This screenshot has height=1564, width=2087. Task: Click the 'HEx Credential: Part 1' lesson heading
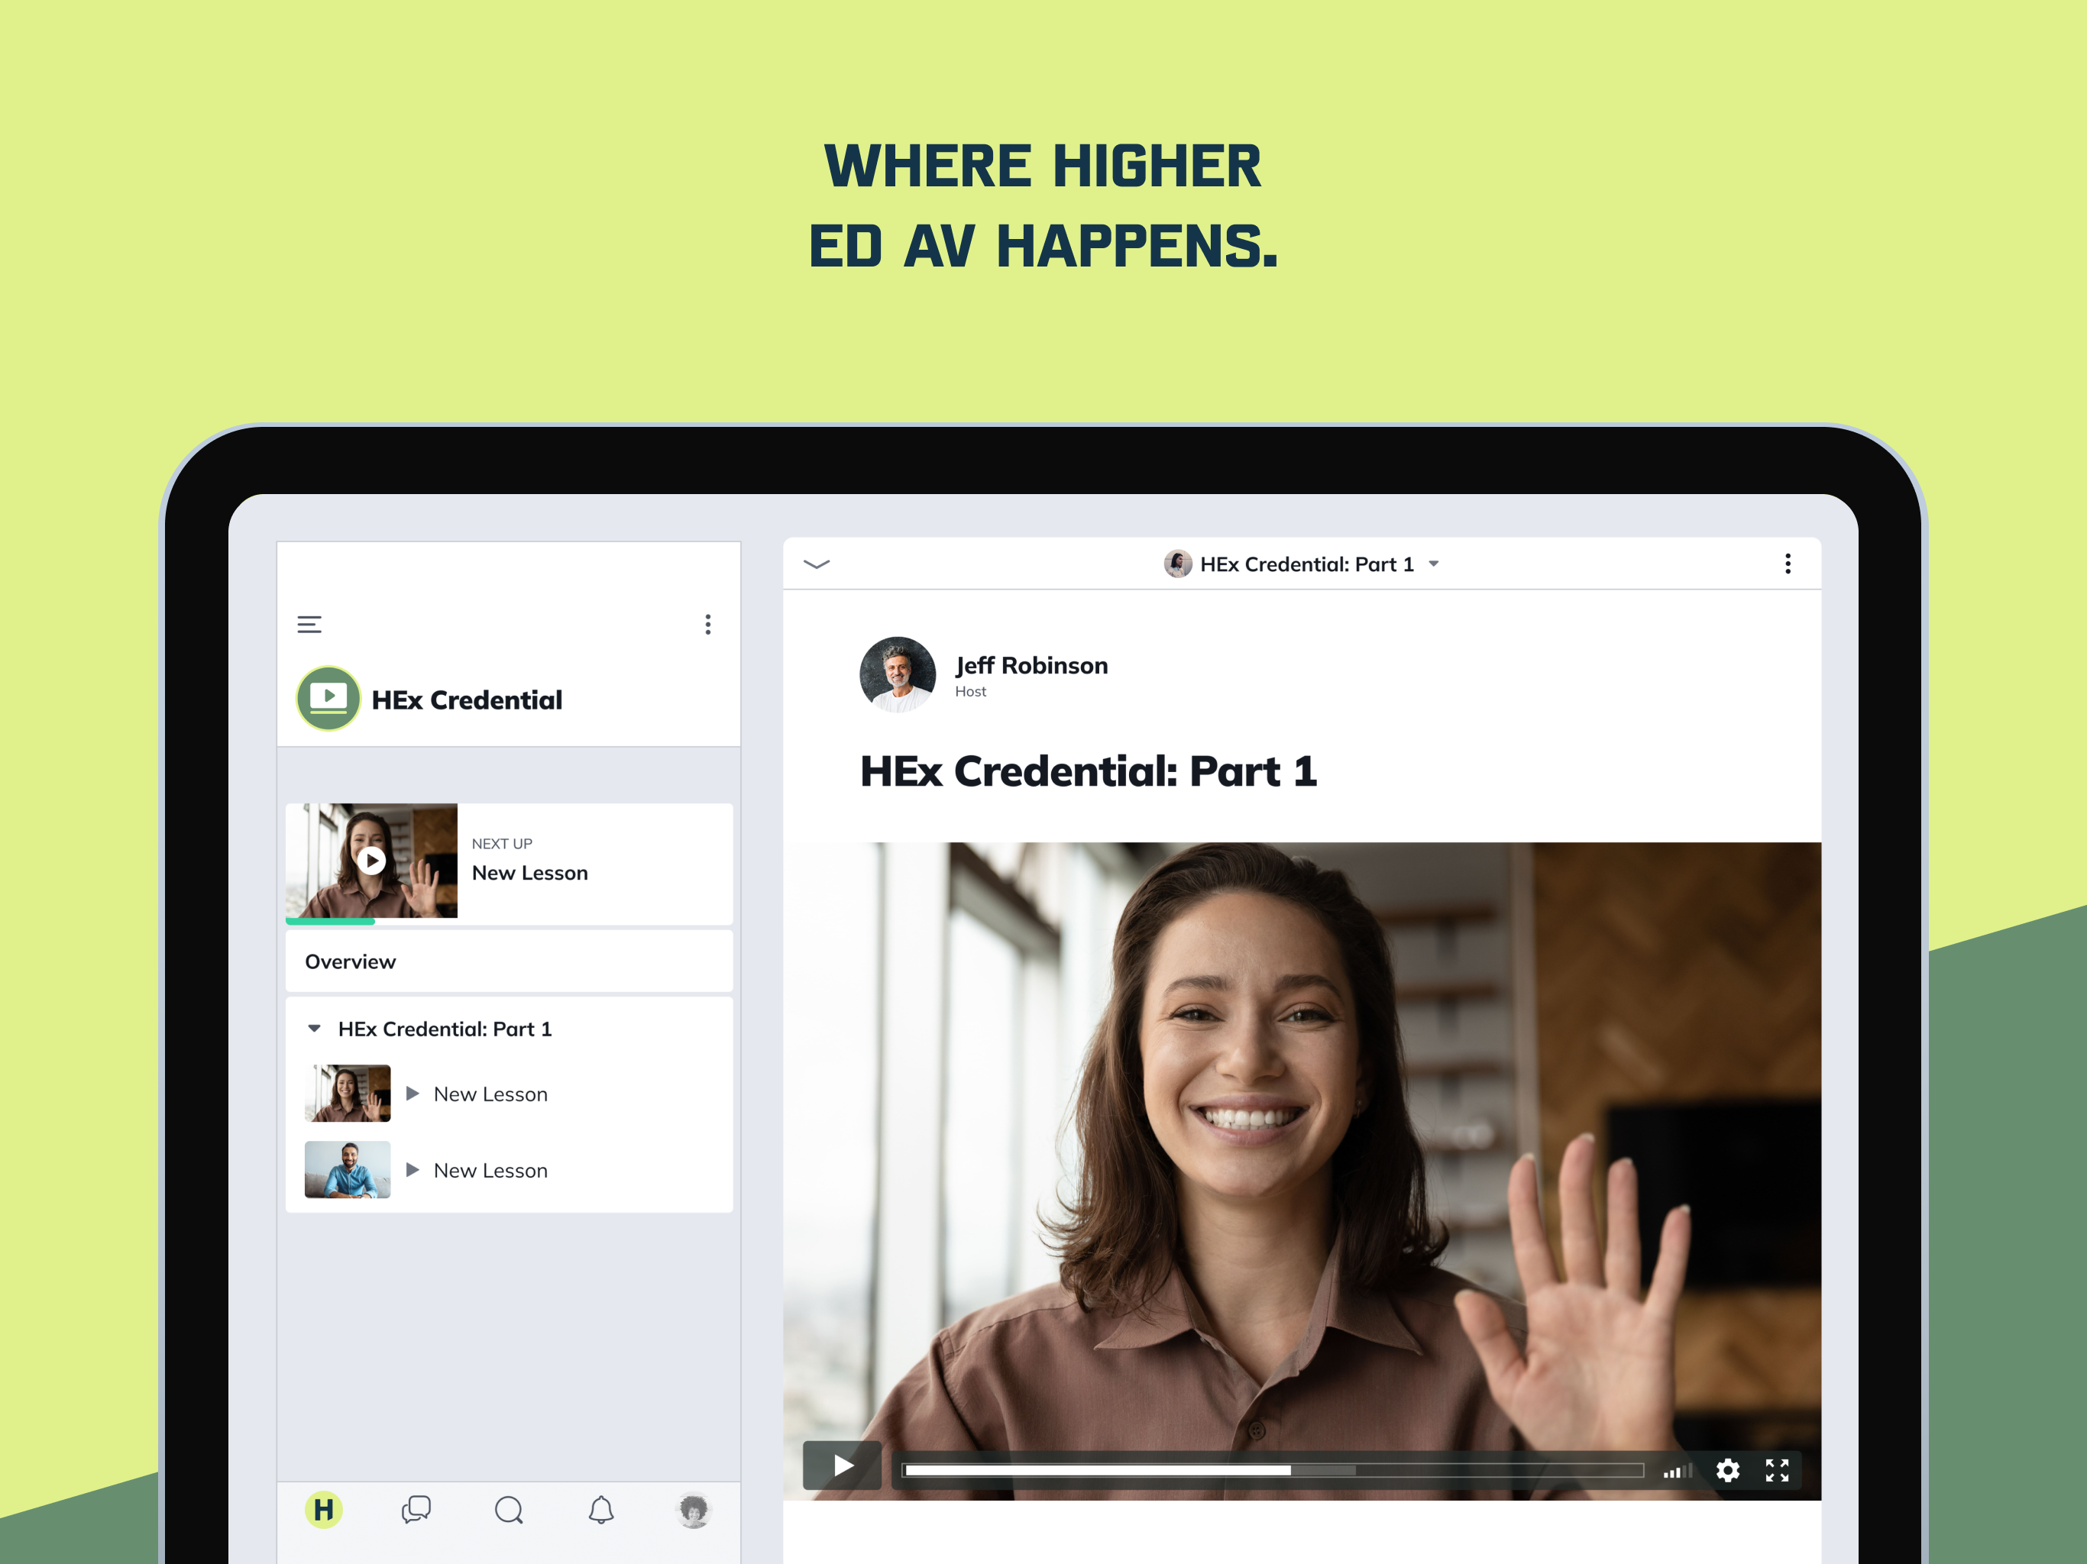pyautogui.click(x=1089, y=771)
